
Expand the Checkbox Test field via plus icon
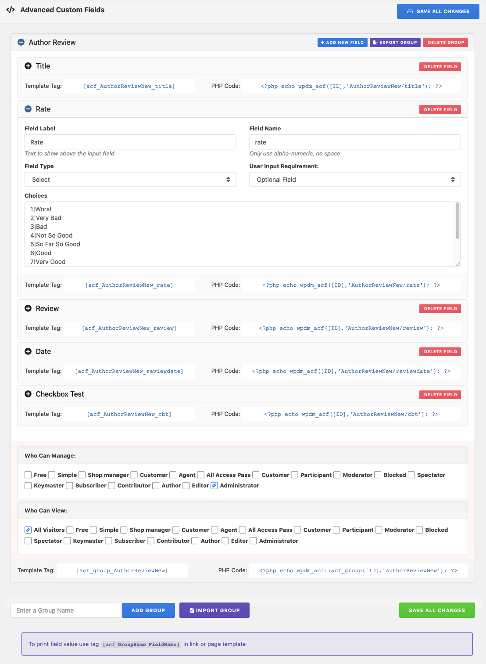click(x=29, y=394)
